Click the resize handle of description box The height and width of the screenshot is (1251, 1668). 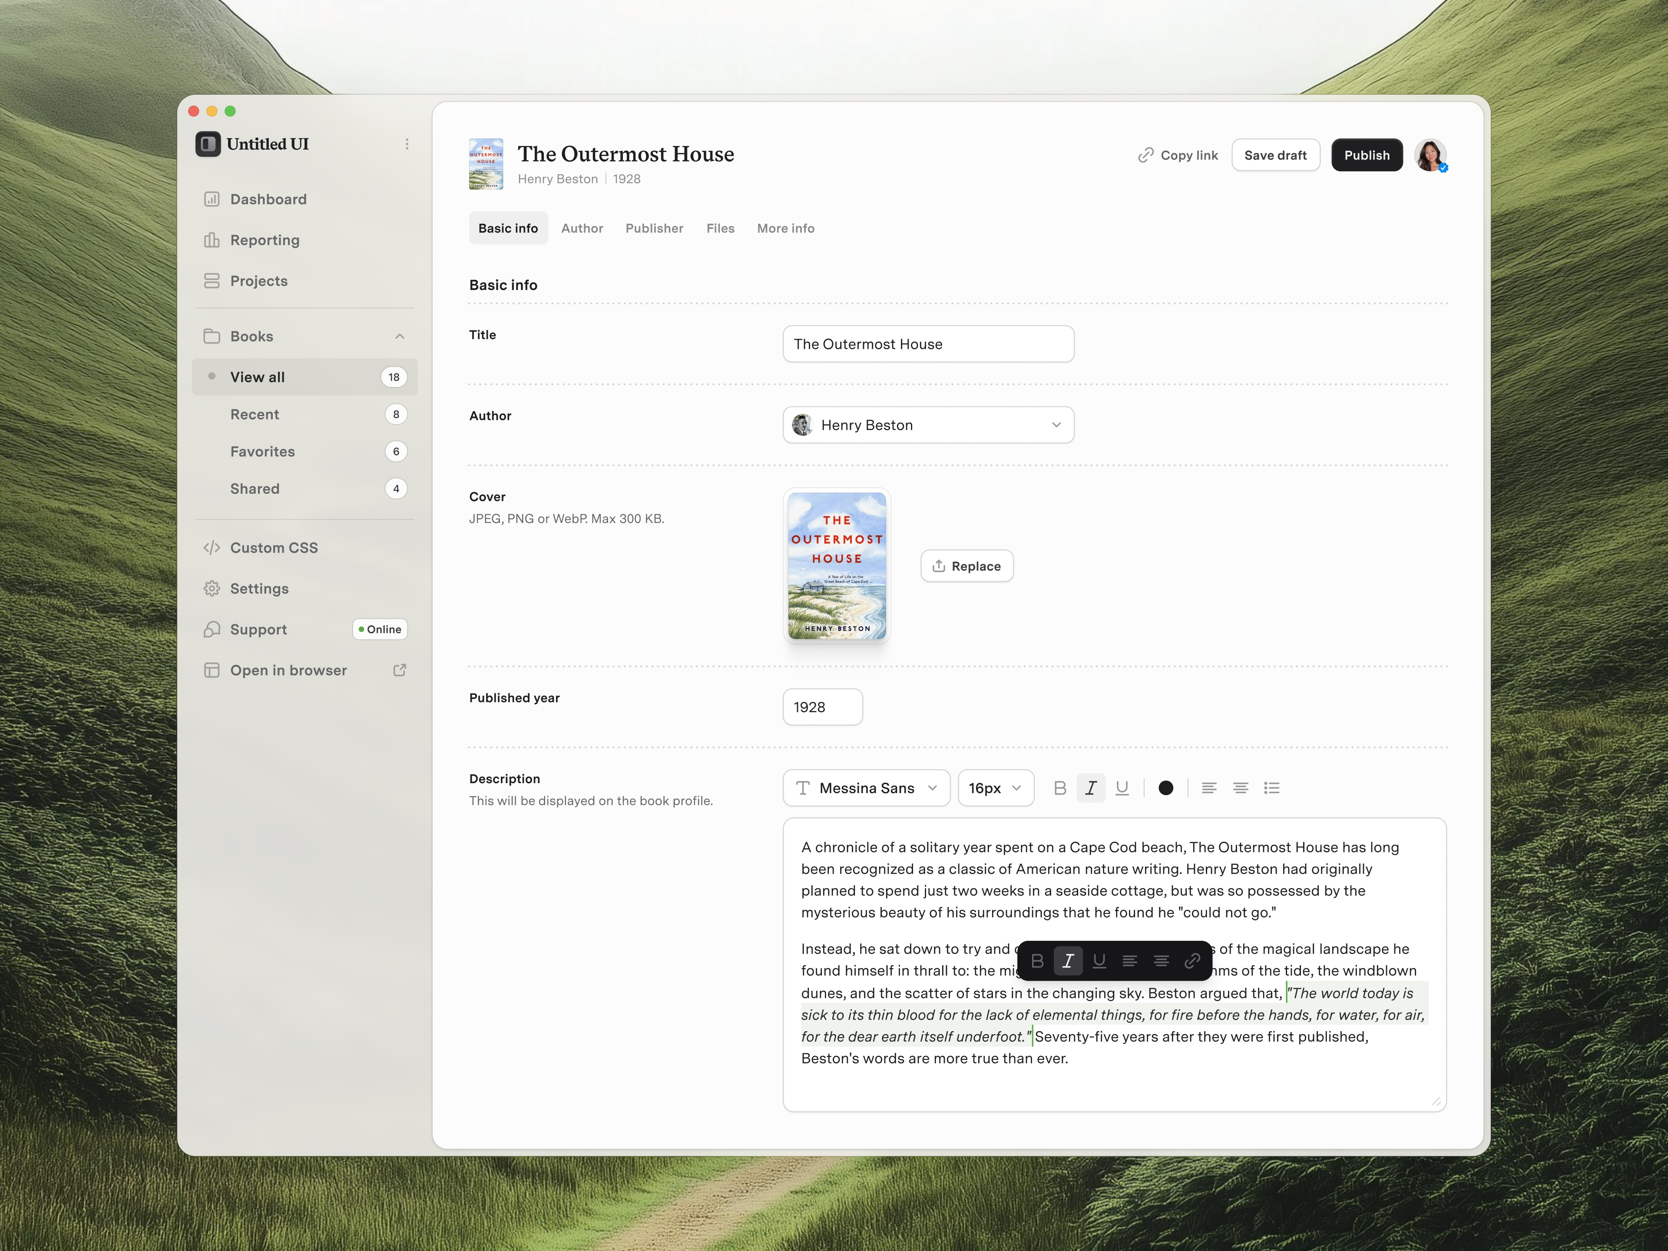[1436, 1102]
